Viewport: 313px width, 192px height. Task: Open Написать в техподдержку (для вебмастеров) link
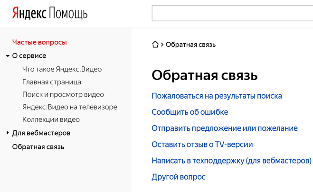232,161
